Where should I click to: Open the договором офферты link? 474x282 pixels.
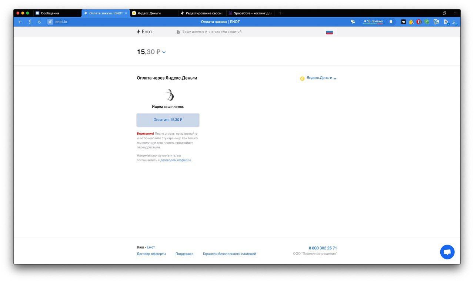[x=176, y=160]
